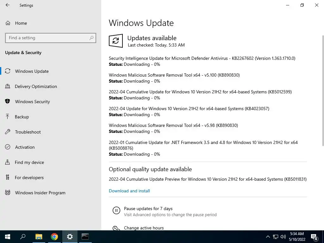Click the network icon in system tray
This screenshot has width=324, height=243.
276,237
